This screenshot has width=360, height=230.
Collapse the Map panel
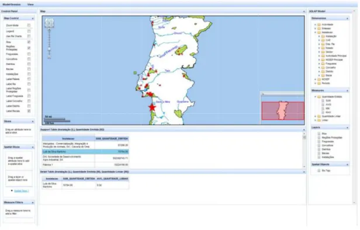(x=304, y=12)
